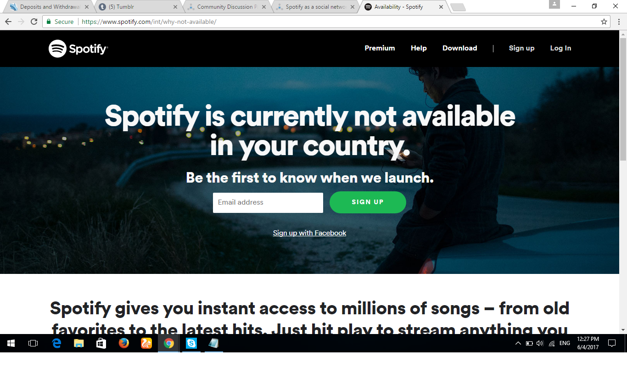Open File Explorer from the taskbar
This screenshot has height=390, width=627.
point(79,343)
